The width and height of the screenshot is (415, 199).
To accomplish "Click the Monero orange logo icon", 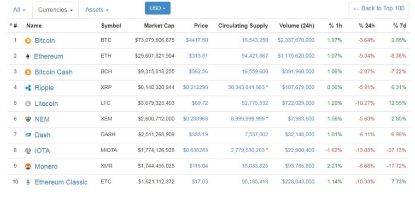I will click(x=28, y=166).
